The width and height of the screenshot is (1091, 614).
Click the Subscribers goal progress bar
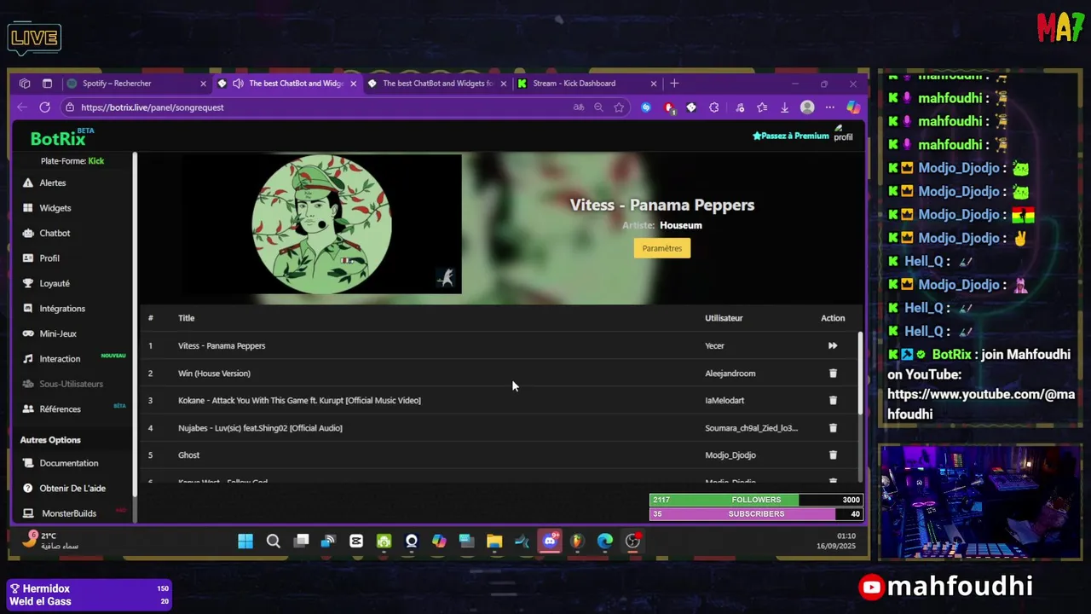tap(756, 514)
